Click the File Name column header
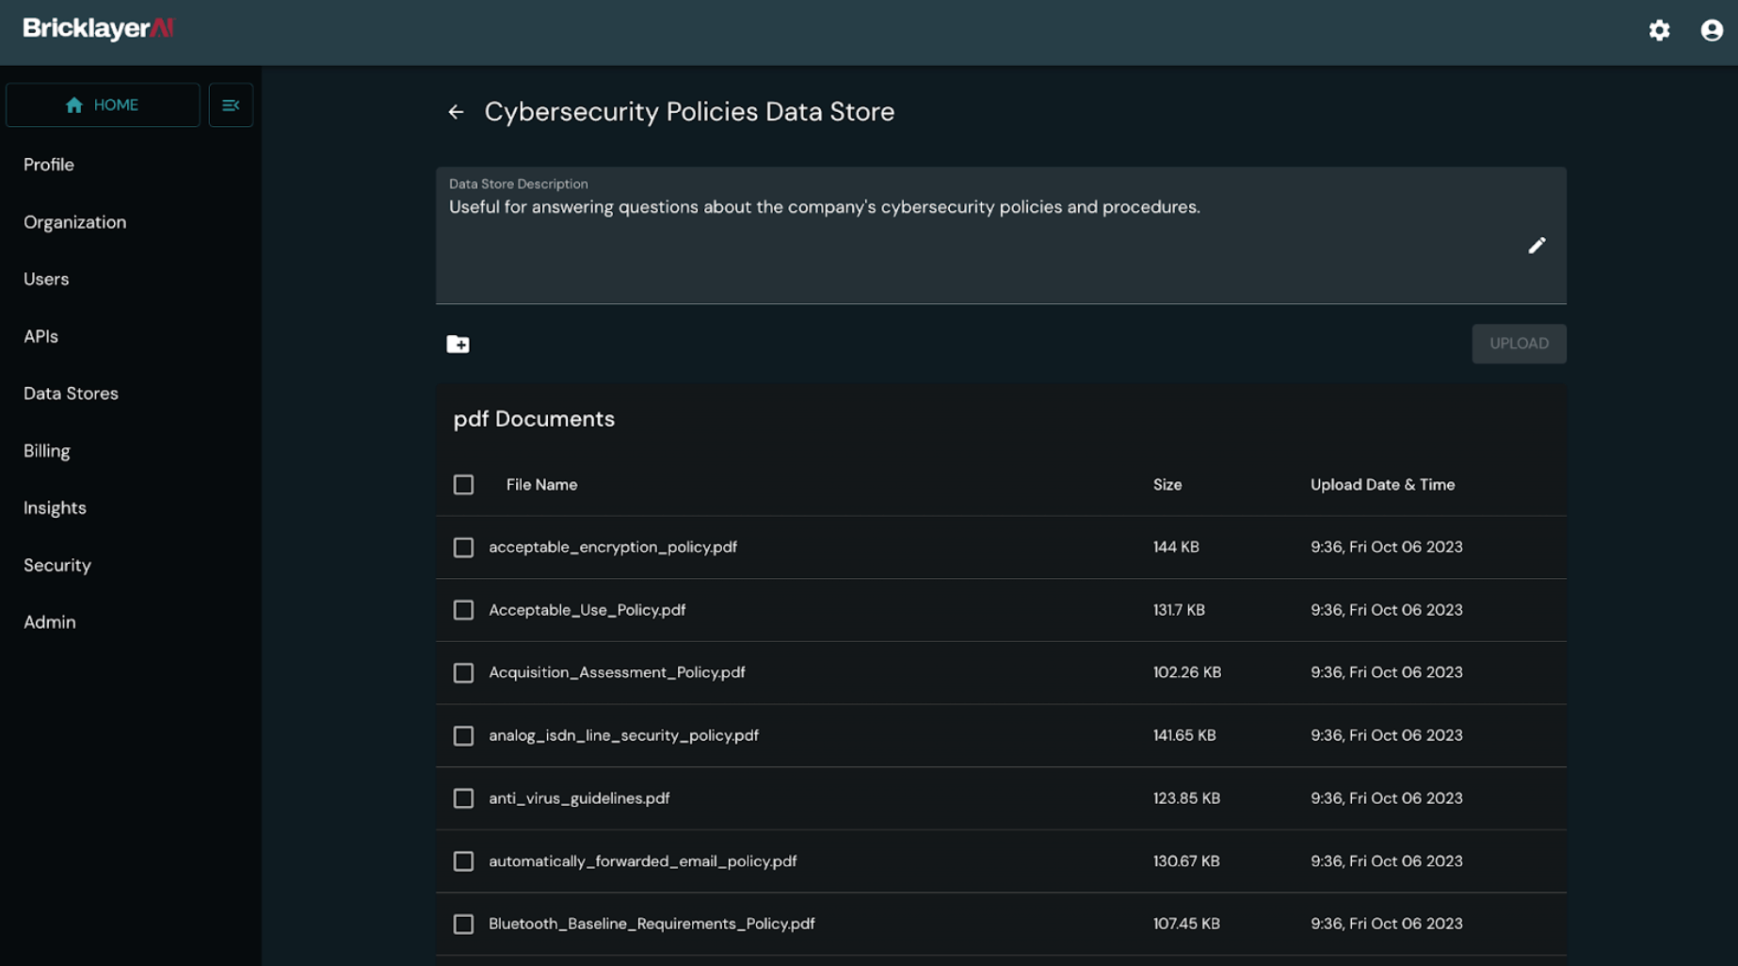1738x966 pixels. [x=541, y=485]
